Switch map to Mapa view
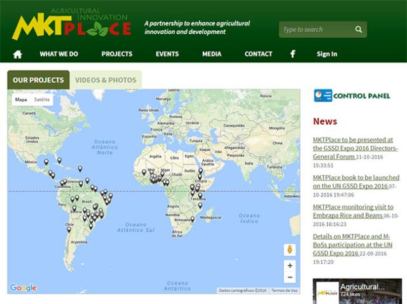This screenshot has width=407, height=304. 21,100
